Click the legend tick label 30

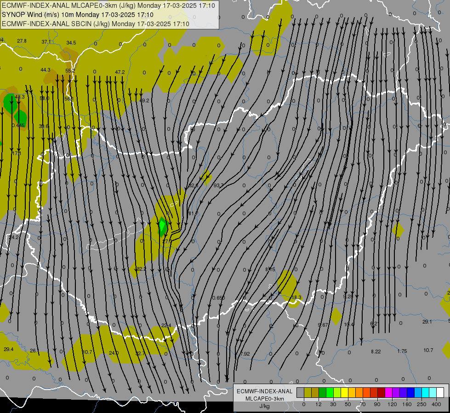tap(333, 404)
